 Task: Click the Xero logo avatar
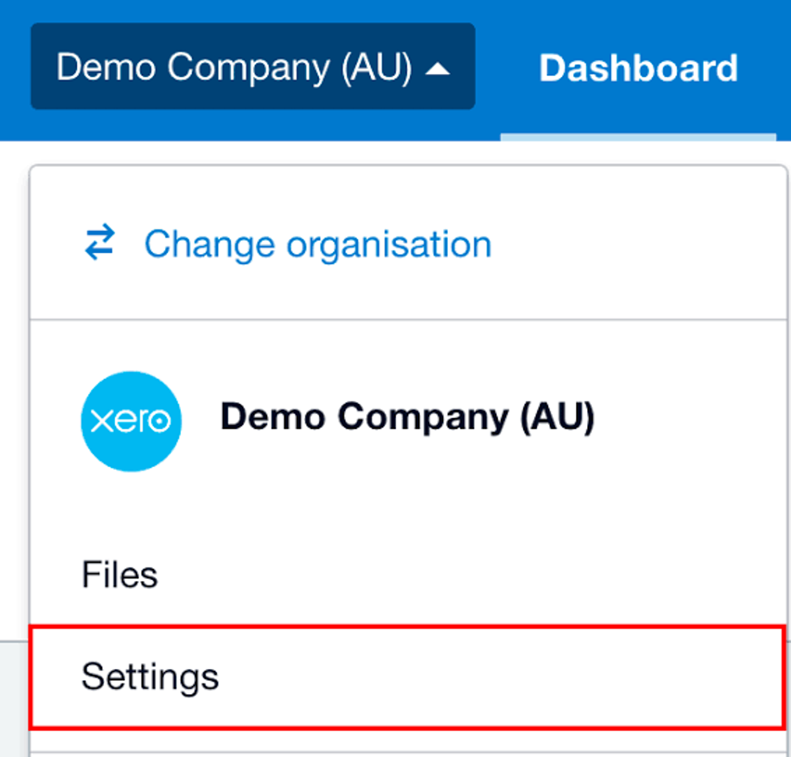(131, 421)
